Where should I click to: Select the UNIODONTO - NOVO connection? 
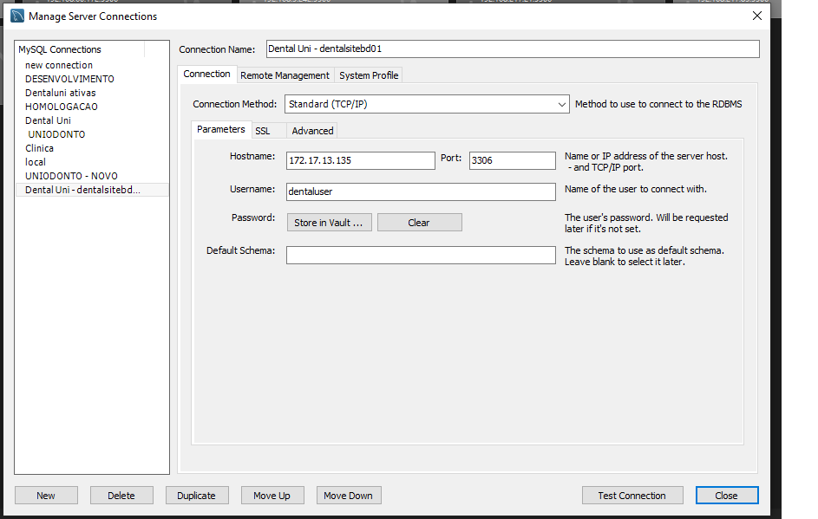[71, 176]
